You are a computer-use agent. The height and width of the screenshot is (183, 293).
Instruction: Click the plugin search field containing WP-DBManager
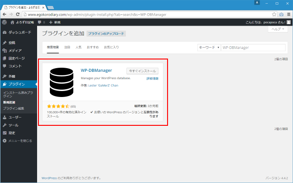click(x=253, y=48)
